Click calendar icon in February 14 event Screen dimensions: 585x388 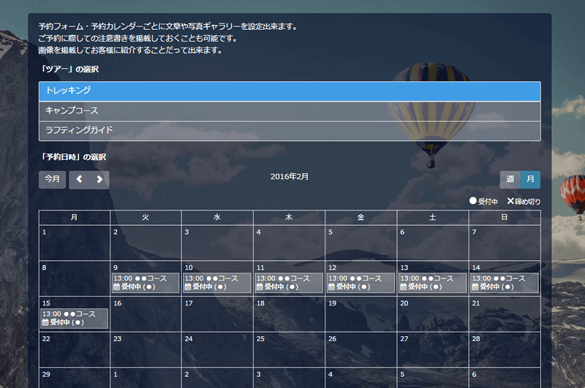475,287
